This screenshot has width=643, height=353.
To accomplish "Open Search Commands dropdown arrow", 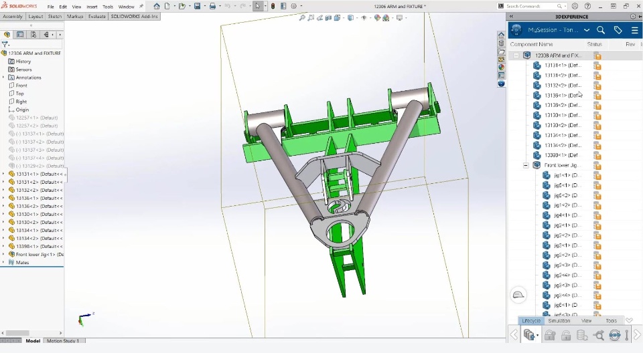I will [x=565, y=6].
